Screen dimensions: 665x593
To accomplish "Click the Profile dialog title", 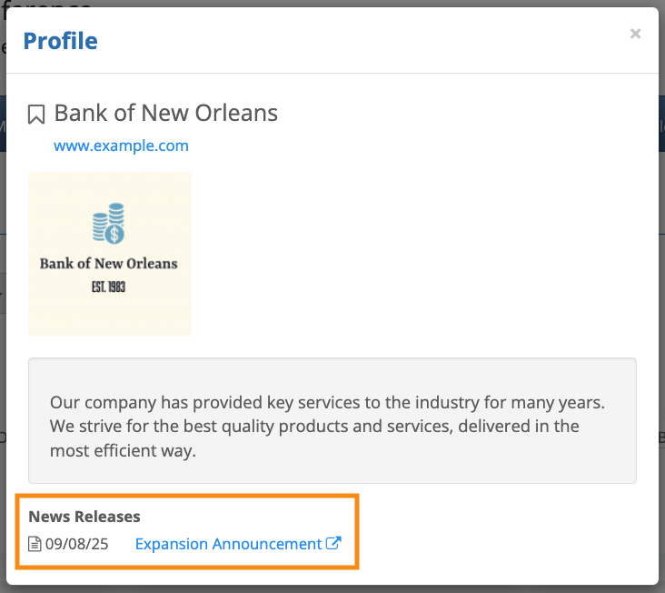I will tap(60, 41).
